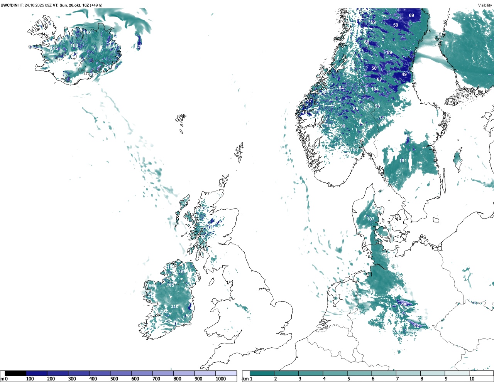The image size is (494, 382).
Task: Pick the 700–800 m lavender legend swatch
Action: pyautogui.click(x=163, y=374)
